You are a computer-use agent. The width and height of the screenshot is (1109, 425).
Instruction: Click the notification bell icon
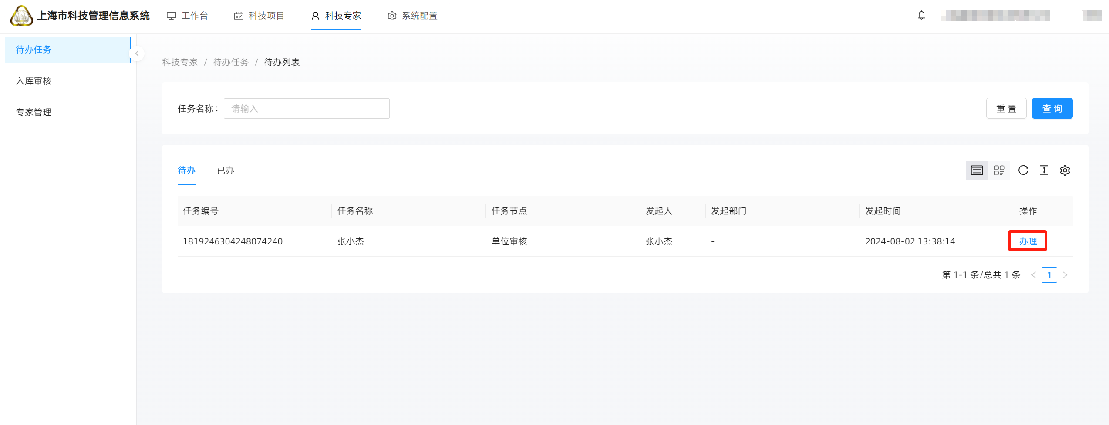point(921,16)
